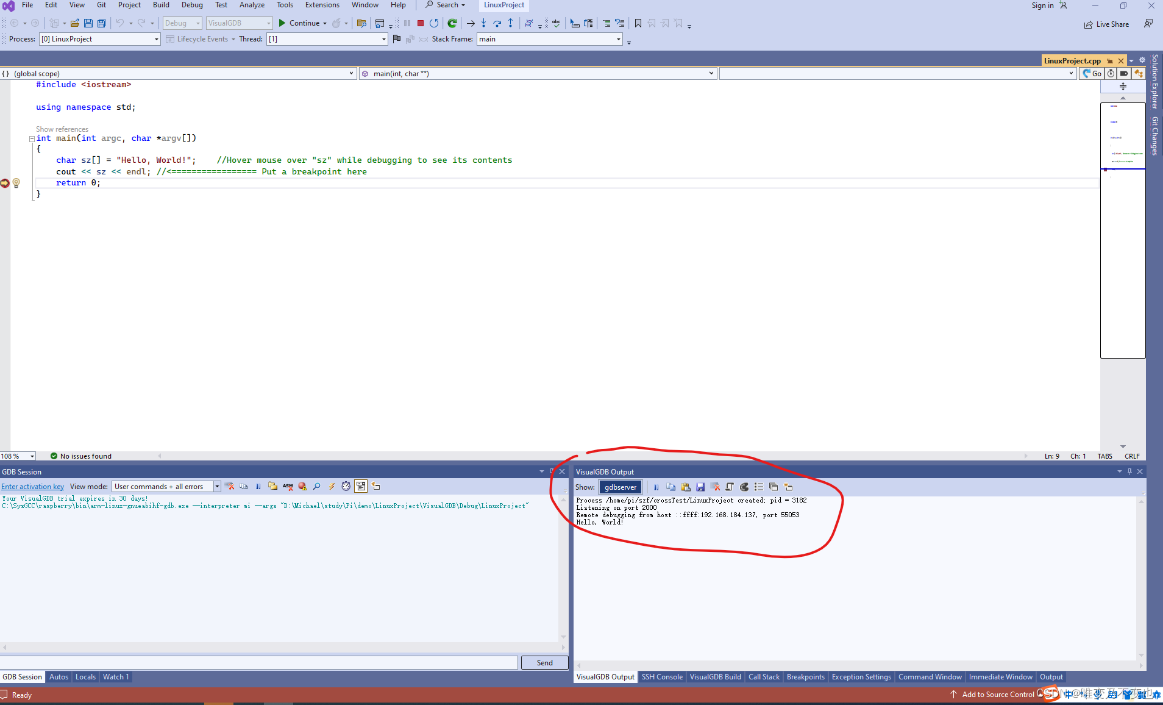The height and width of the screenshot is (705, 1163).
Task: Open the Search box in the title bar
Action: click(446, 5)
